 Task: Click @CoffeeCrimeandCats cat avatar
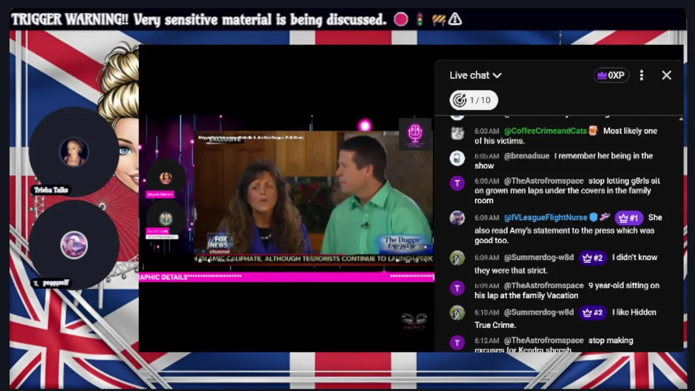[x=457, y=133]
